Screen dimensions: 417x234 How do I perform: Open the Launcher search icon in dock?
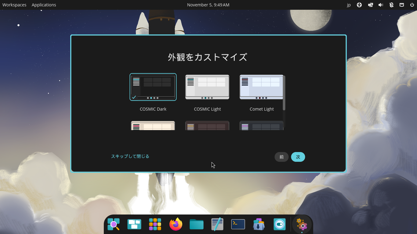[114, 225]
